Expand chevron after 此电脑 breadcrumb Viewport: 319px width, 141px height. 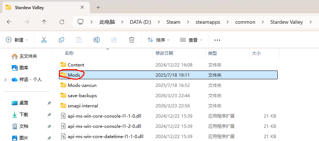click(123, 22)
